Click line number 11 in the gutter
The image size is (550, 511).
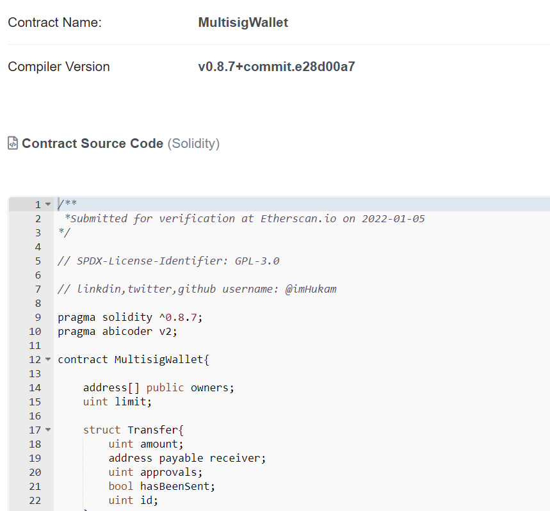pyautogui.click(x=35, y=345)
